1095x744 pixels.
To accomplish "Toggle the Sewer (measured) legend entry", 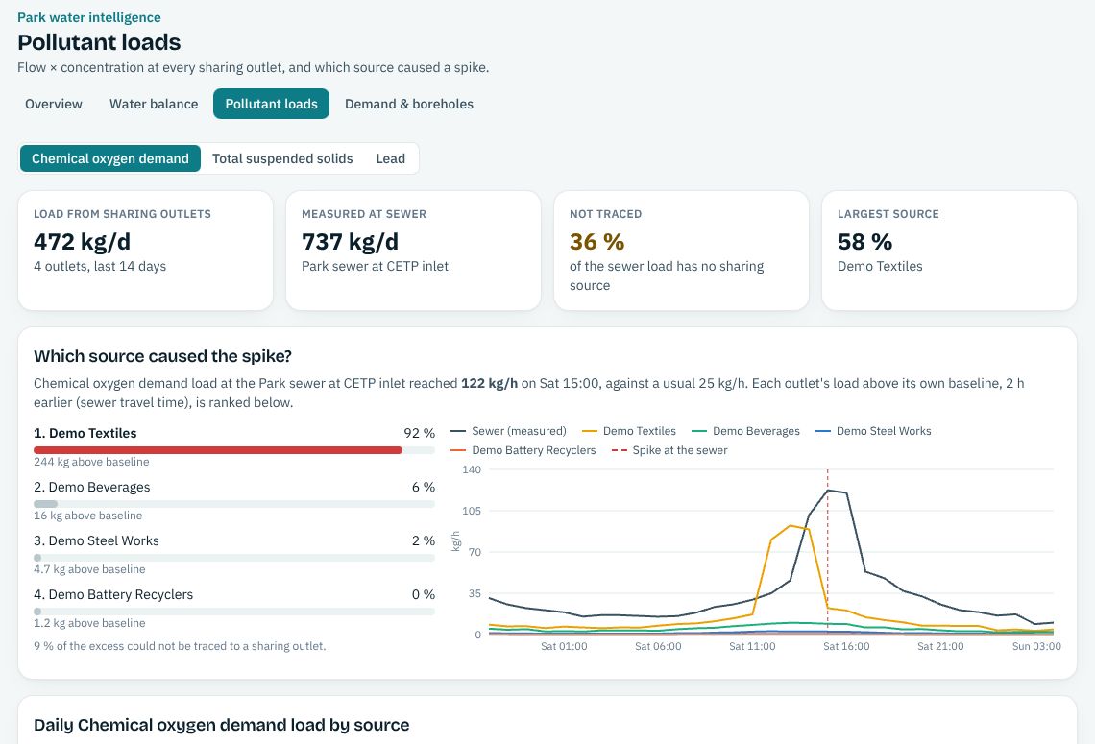I will (509, 431).
